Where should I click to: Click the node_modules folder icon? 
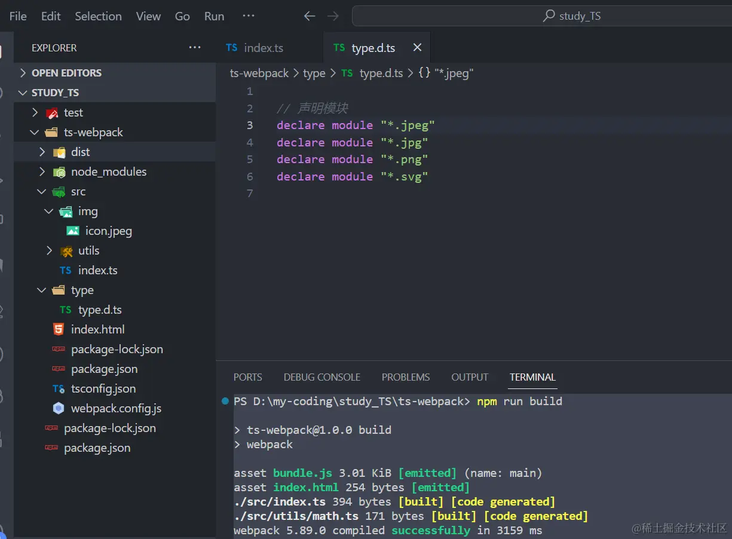coord(59,171)
